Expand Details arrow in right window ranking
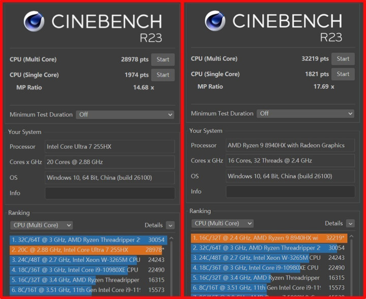This screenshot has height=299, width=366. pos(350,223)
